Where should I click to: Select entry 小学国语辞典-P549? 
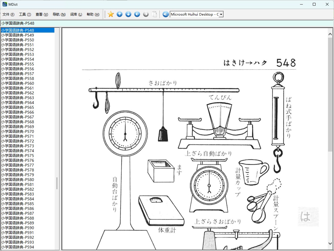pos(27,35)
